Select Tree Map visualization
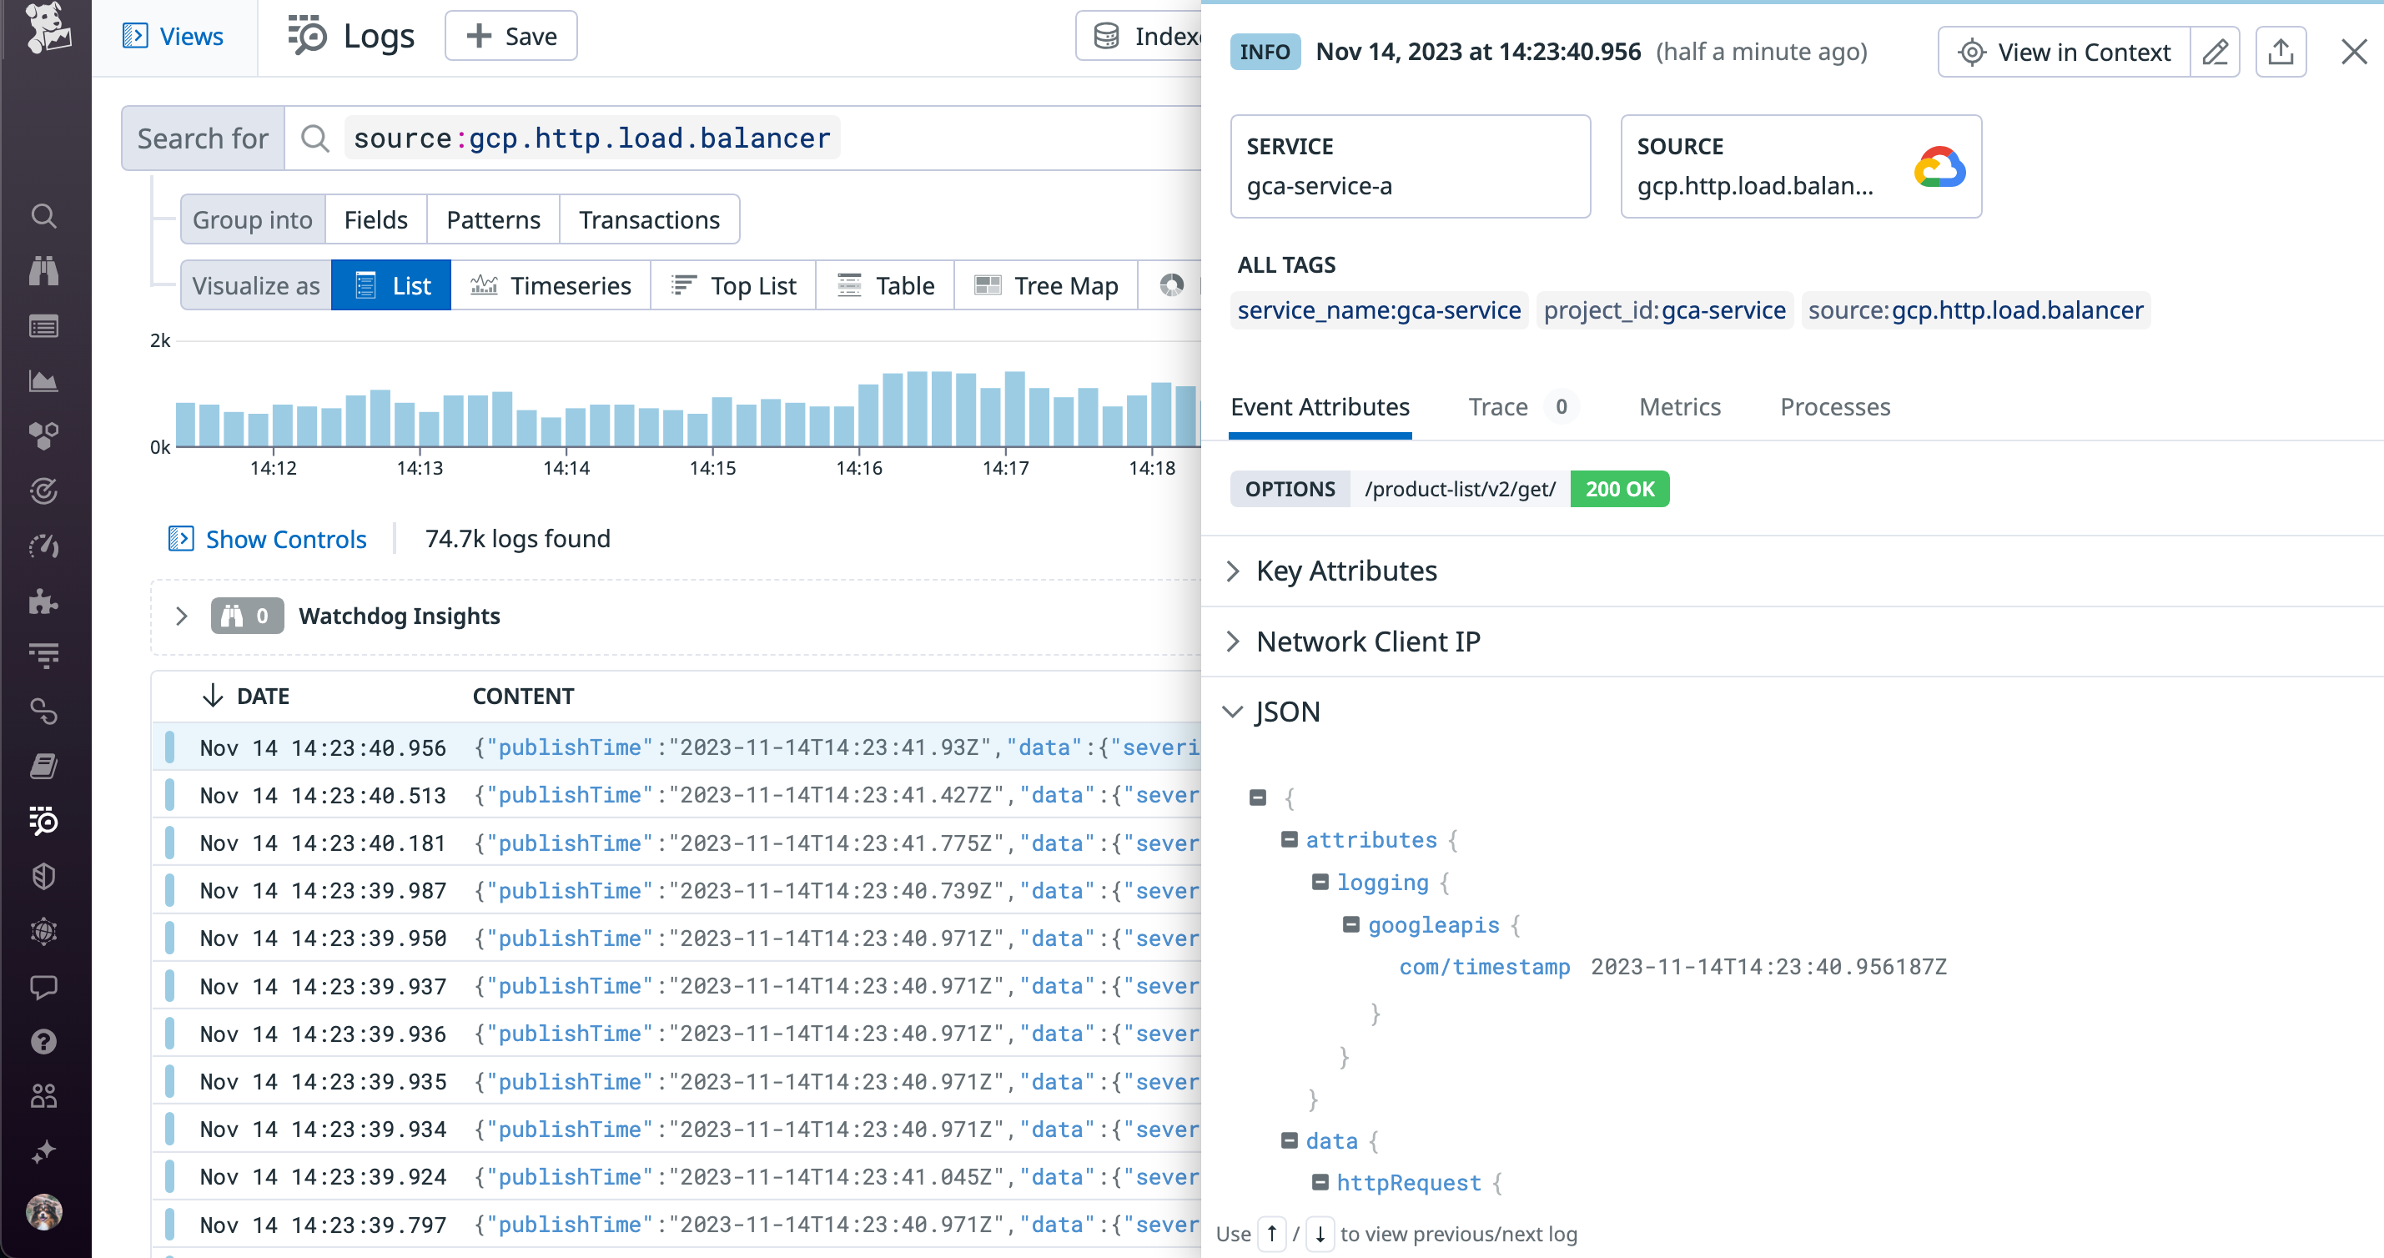Image resolution: width=2384 pixels, height=1258 pixels. click(1046, 285)
